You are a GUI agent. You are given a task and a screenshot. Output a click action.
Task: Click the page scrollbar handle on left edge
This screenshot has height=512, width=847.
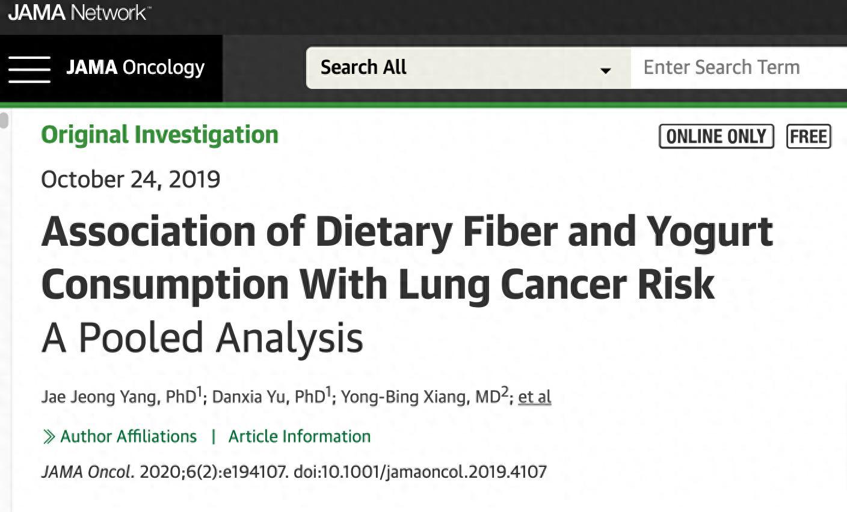click(x=4, y=120)
